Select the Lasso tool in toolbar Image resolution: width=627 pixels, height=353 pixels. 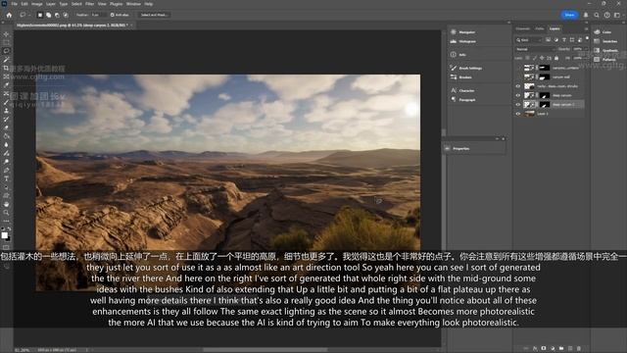point(6,51)
